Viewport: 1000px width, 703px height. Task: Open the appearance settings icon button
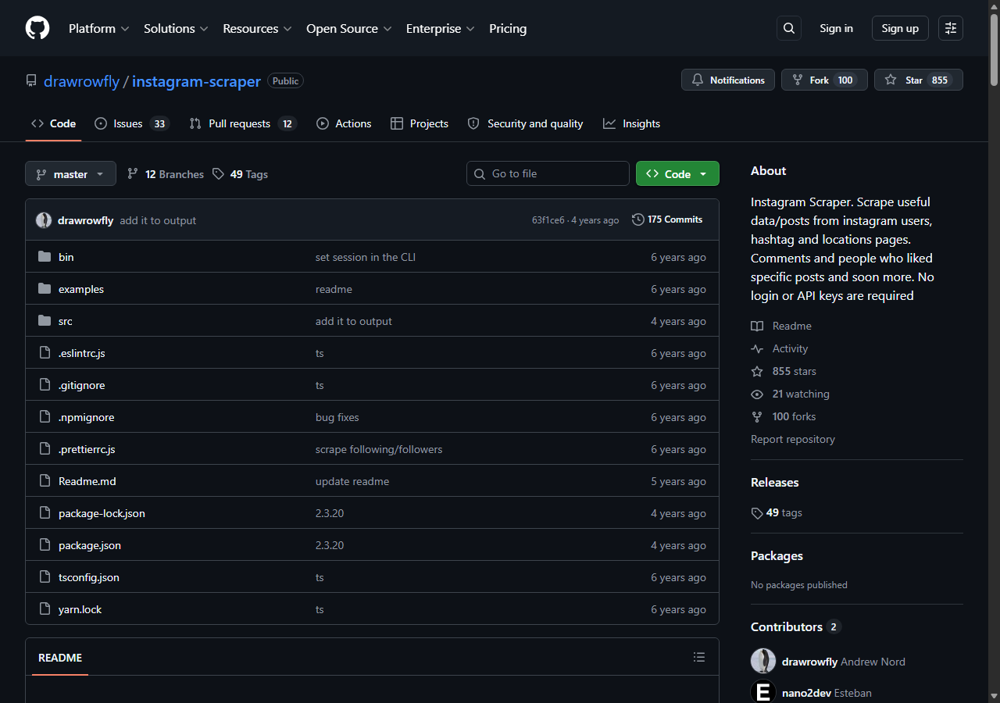tap(951, 28)
